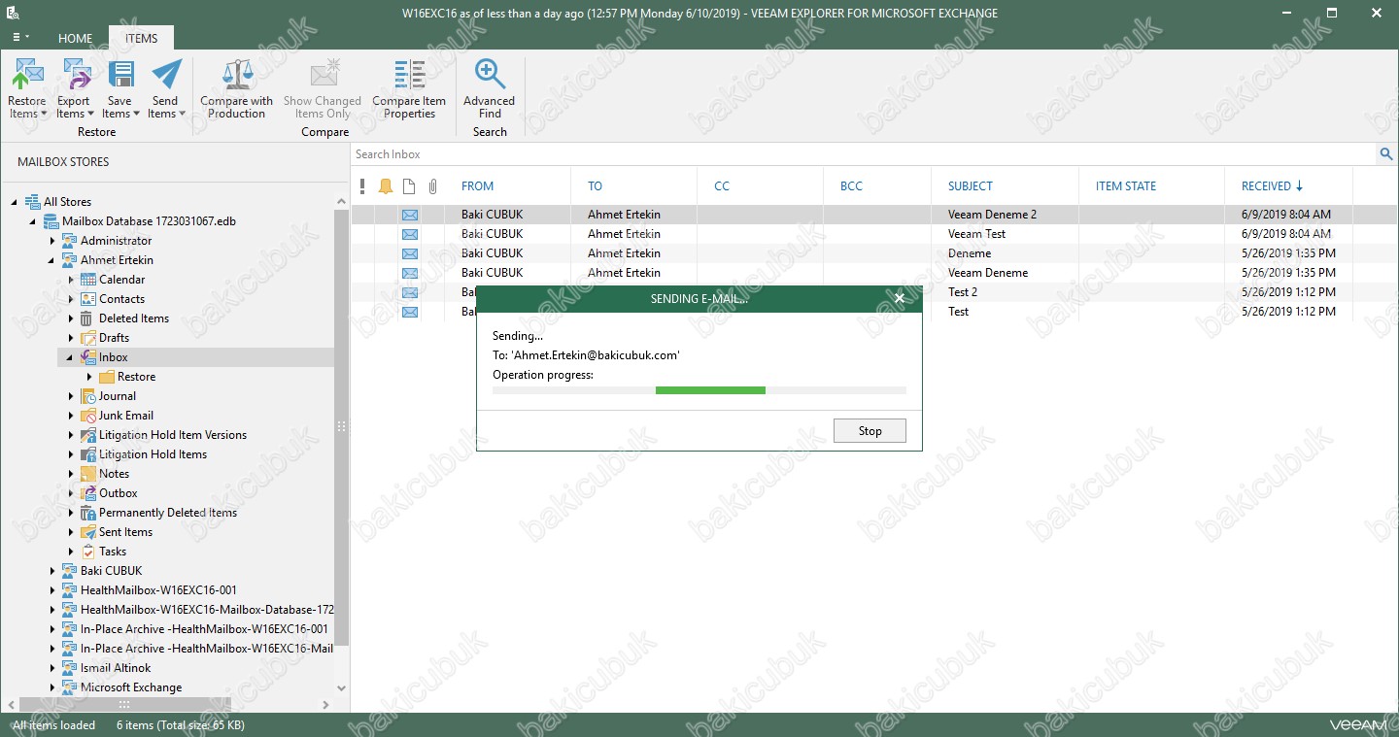This screenshot has width=1399, height=737.
Task: Expand the Calendar folder
Action: pyautogui.click(x=71, y=280)
